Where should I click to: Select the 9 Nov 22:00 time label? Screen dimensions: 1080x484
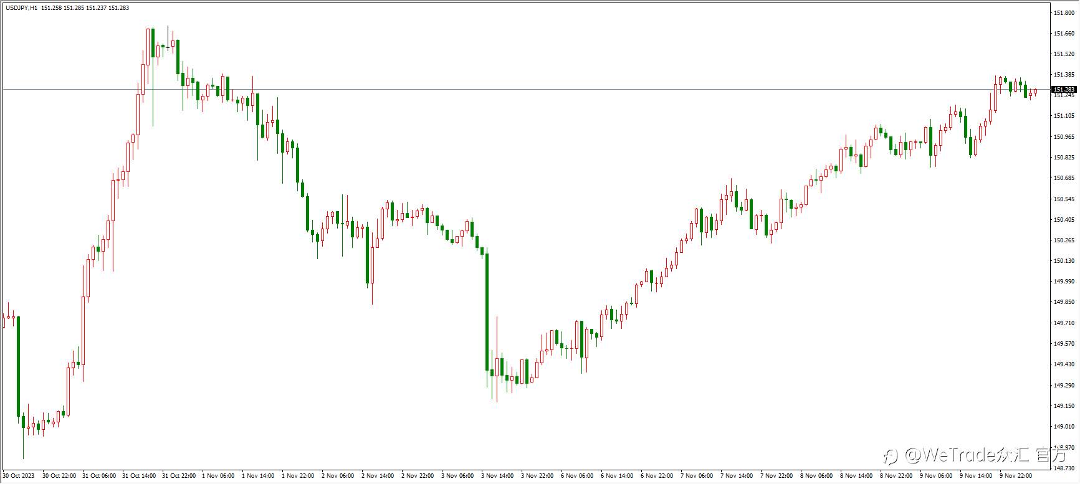pos(1016,476)
